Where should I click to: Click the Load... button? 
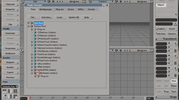click(60, 17)
